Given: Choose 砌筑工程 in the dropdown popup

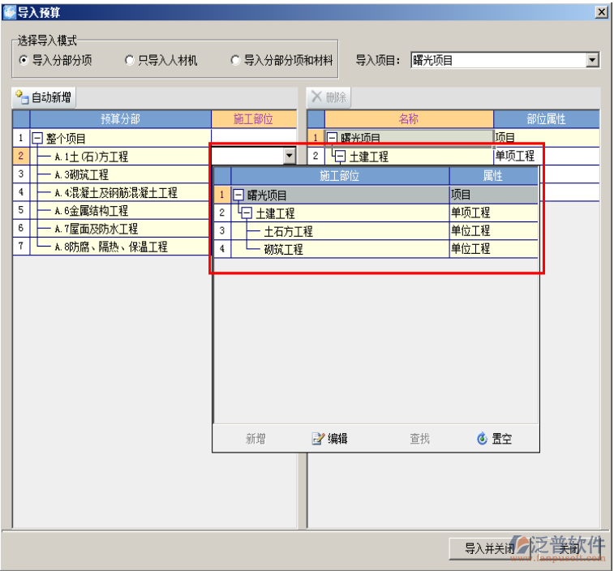Looking at the screenshot, I should coord(283,250).
